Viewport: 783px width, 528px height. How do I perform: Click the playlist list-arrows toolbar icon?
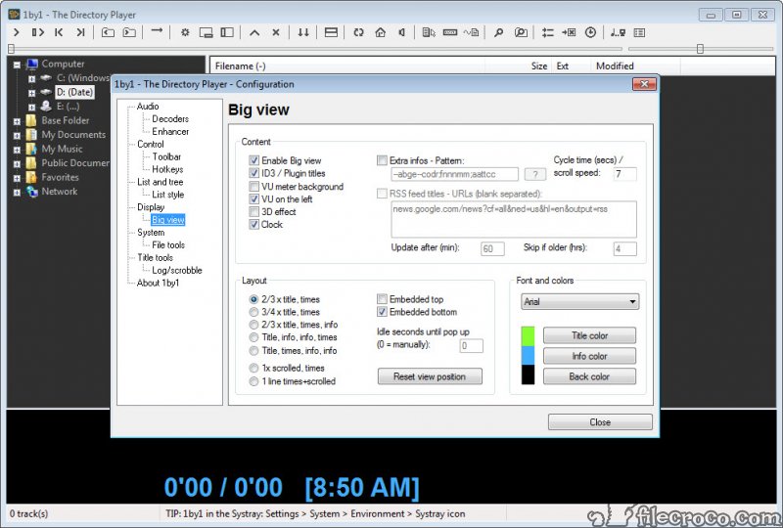(x=548, y=32)
